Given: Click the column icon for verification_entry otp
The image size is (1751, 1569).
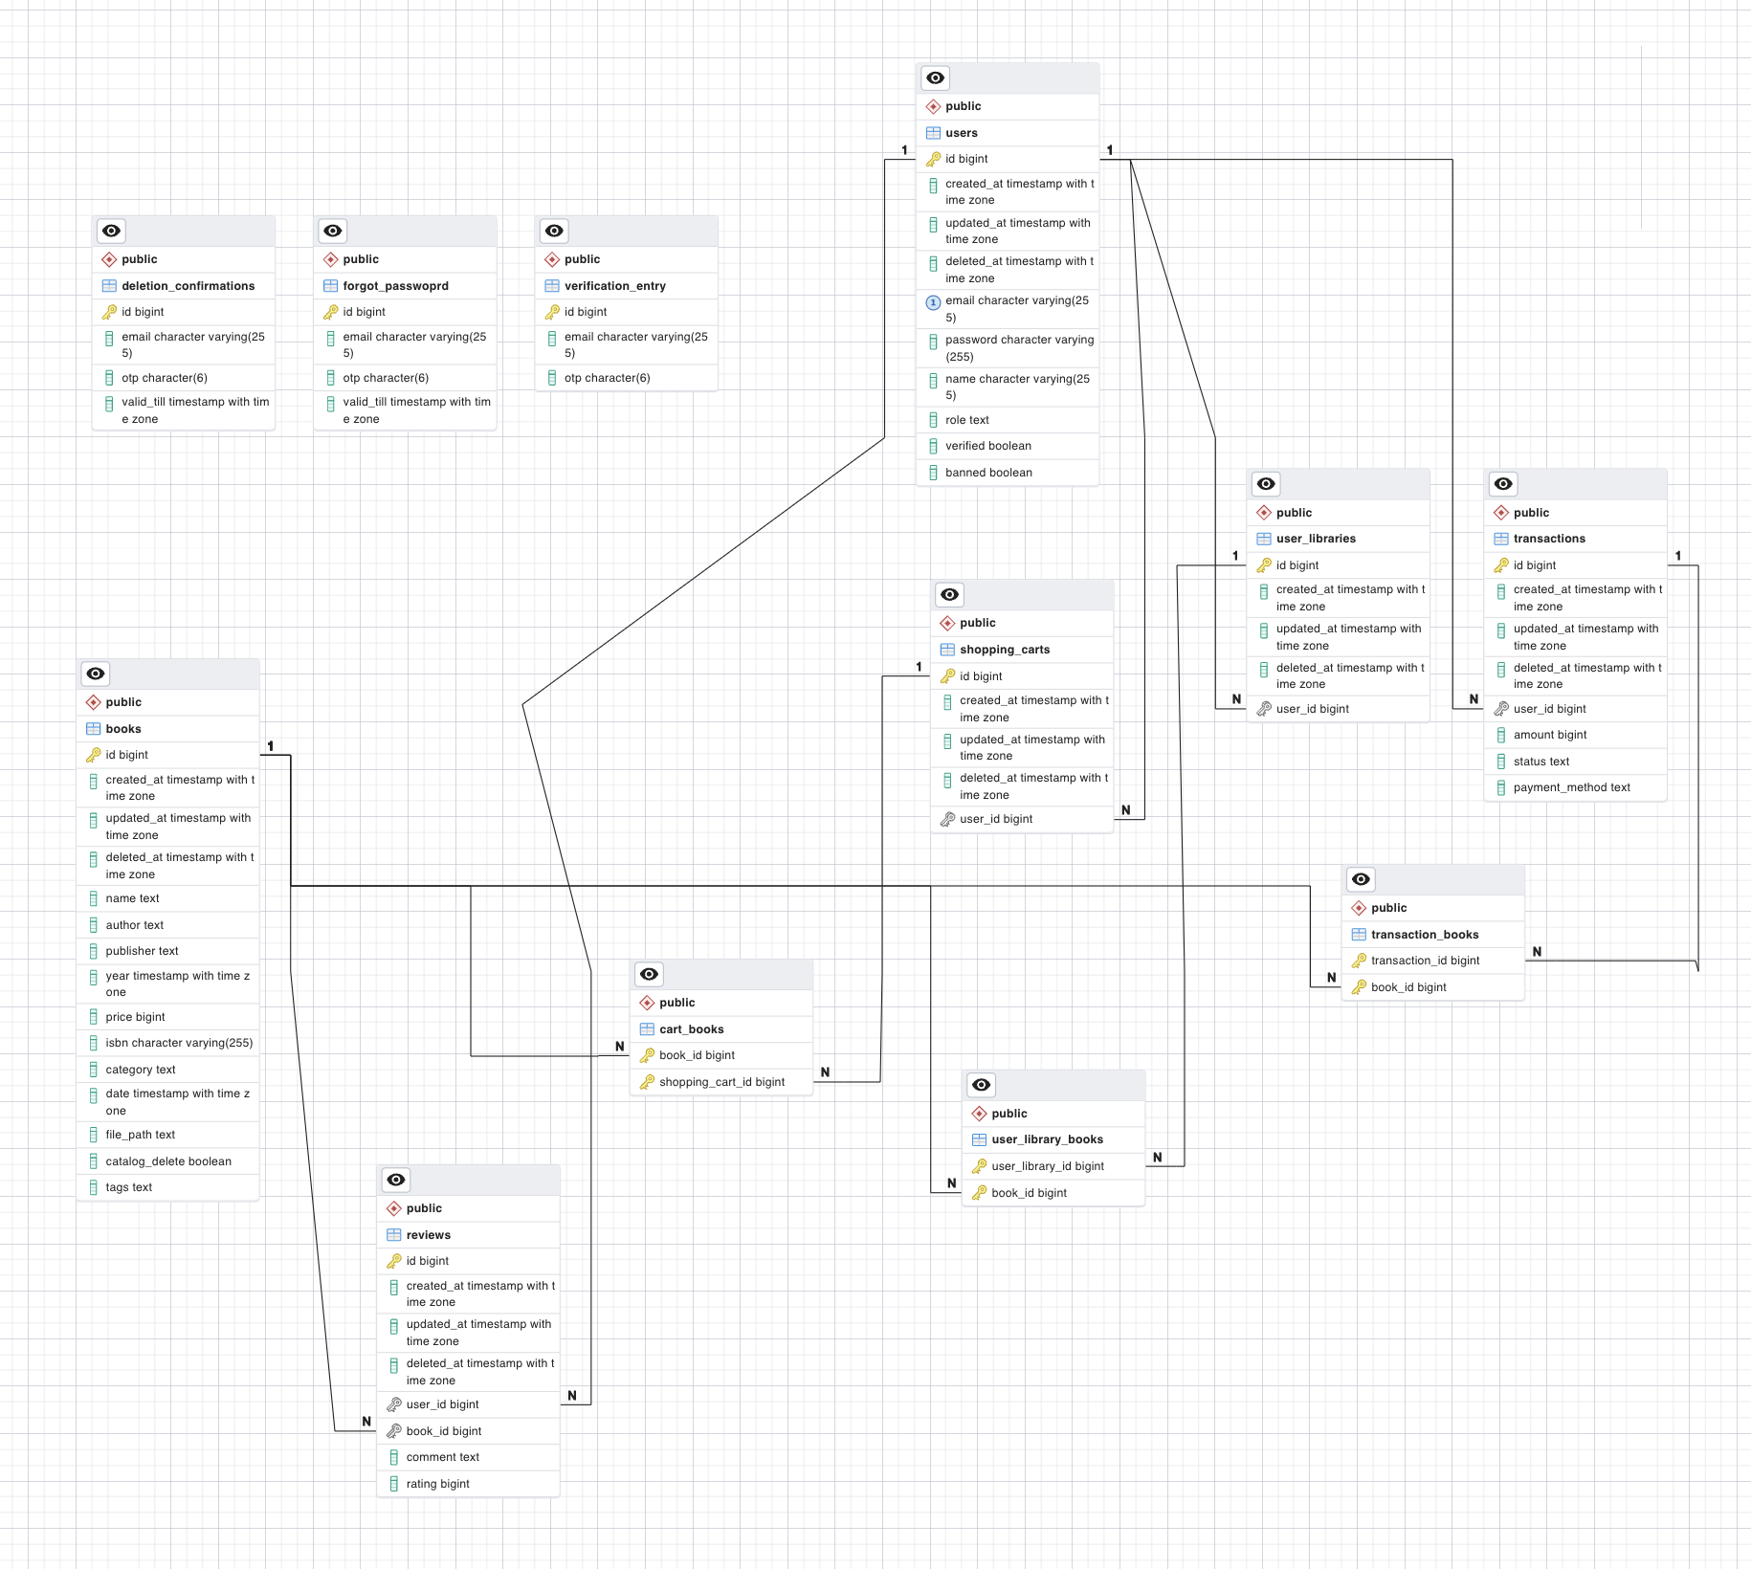Looking at the screenshot, I should (x=552, y=379).
